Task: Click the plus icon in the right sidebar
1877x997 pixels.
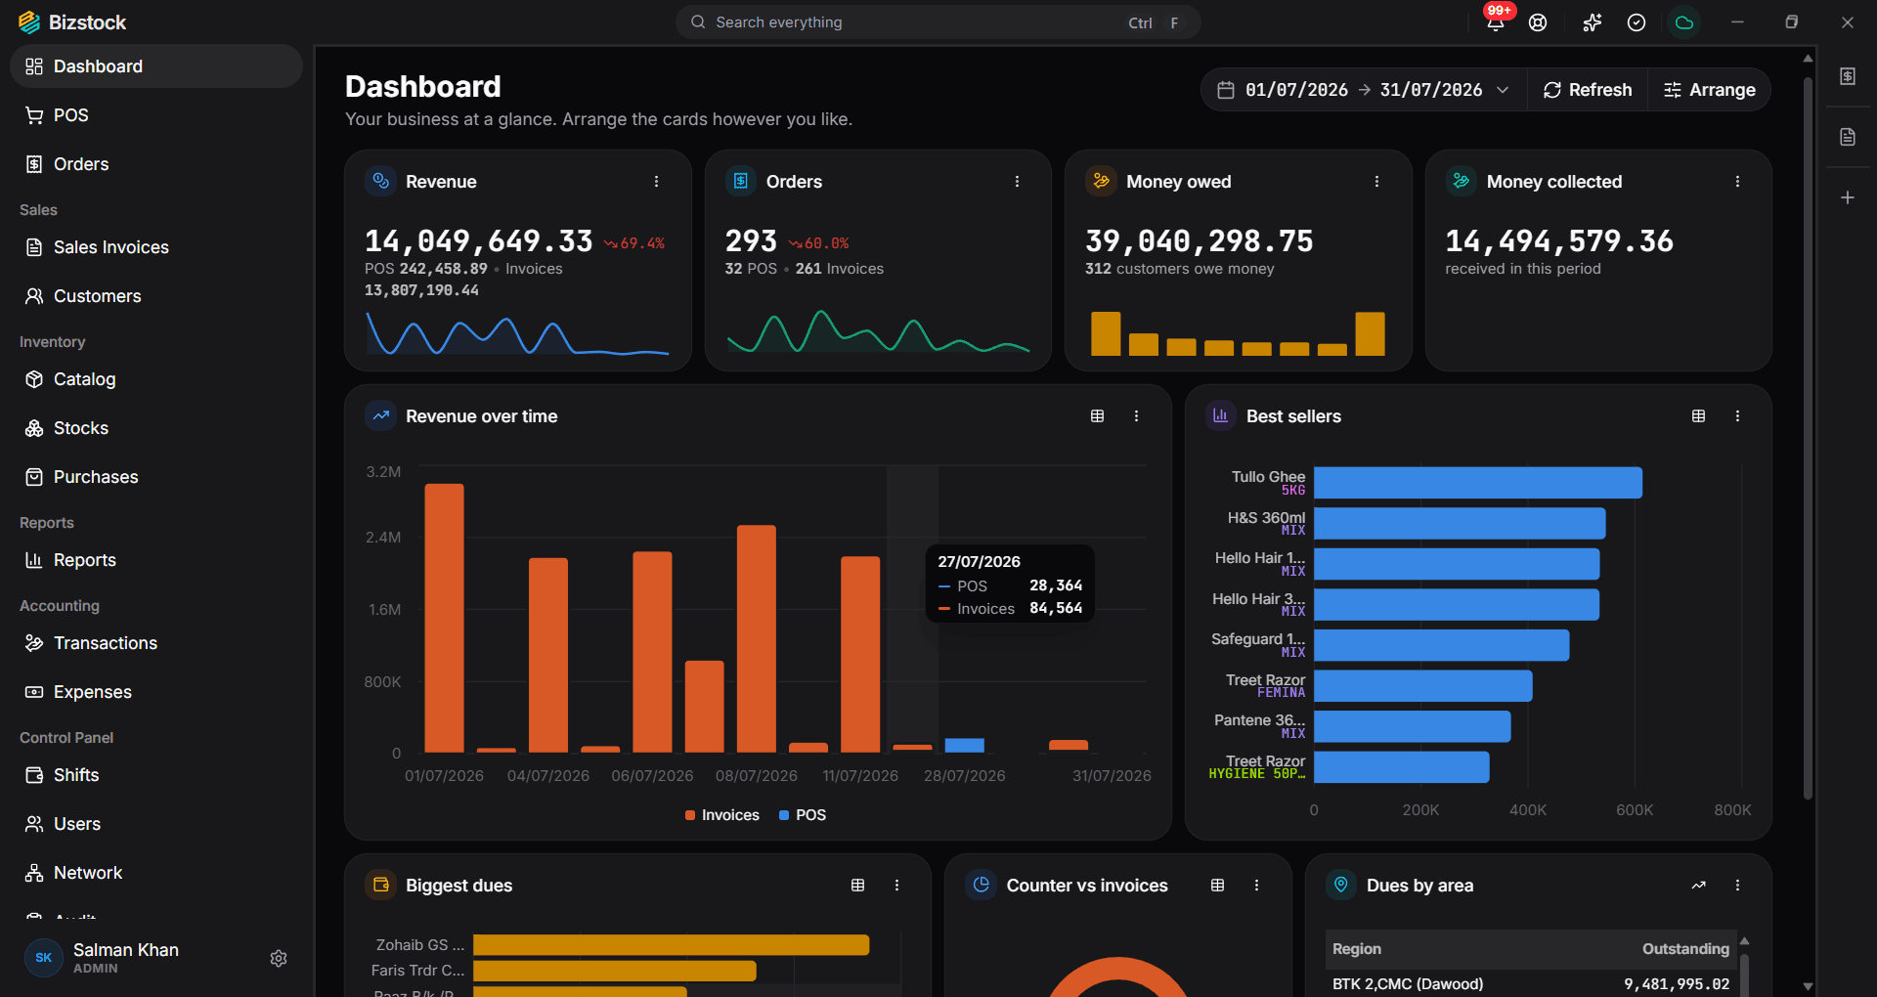Action: pos(1848,197)
